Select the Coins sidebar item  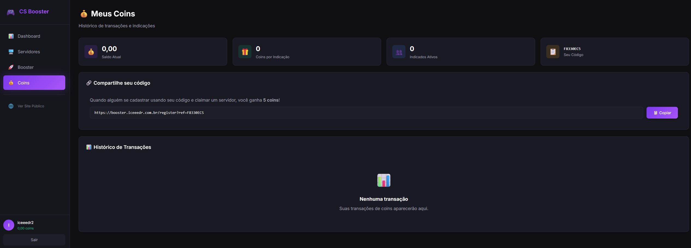click(x=34, y=83)
